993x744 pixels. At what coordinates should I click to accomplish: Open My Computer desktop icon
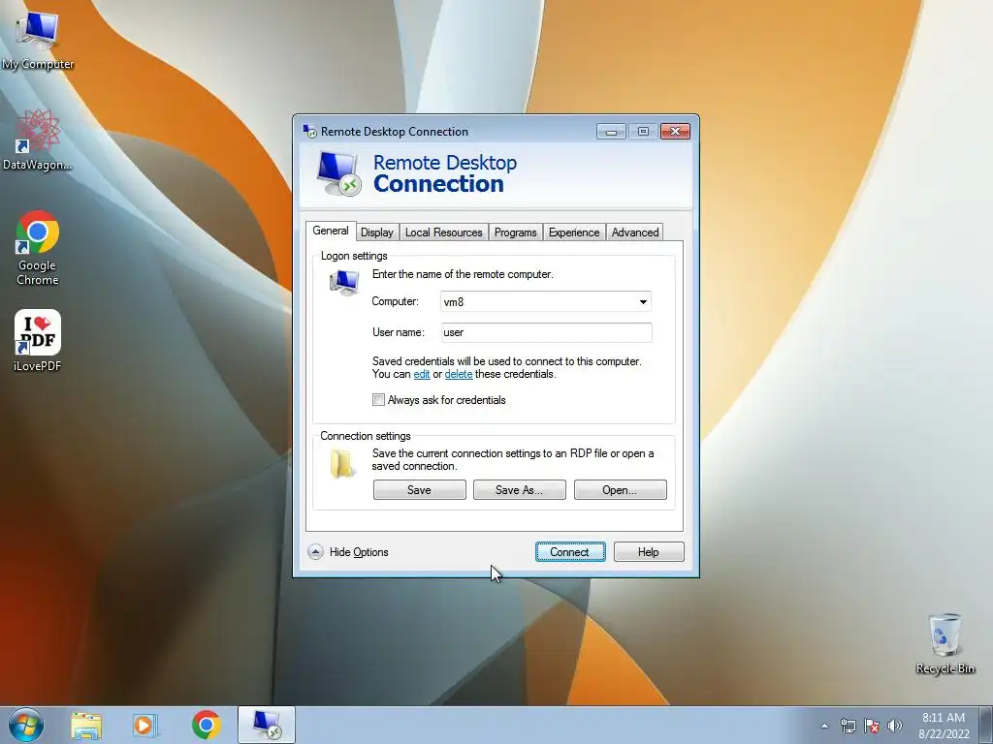pyautogui.click(x=38, y=42)
